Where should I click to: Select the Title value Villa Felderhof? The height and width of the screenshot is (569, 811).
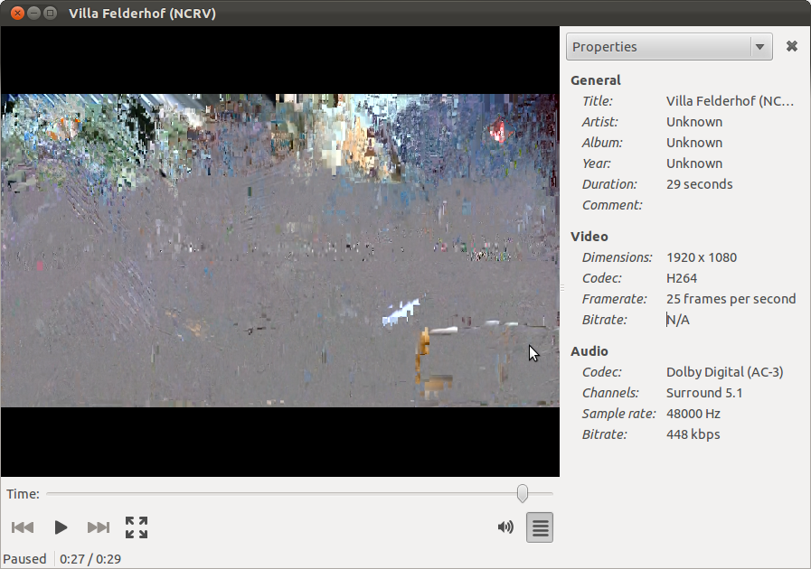(730, 101)
